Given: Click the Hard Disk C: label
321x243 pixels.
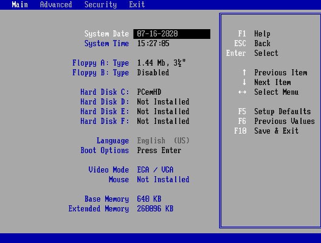Looking at the screenshot, I should tap(105, 92).
